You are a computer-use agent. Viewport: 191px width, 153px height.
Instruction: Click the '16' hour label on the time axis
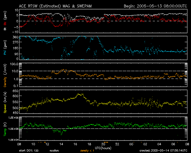click(x=75, y=144)
